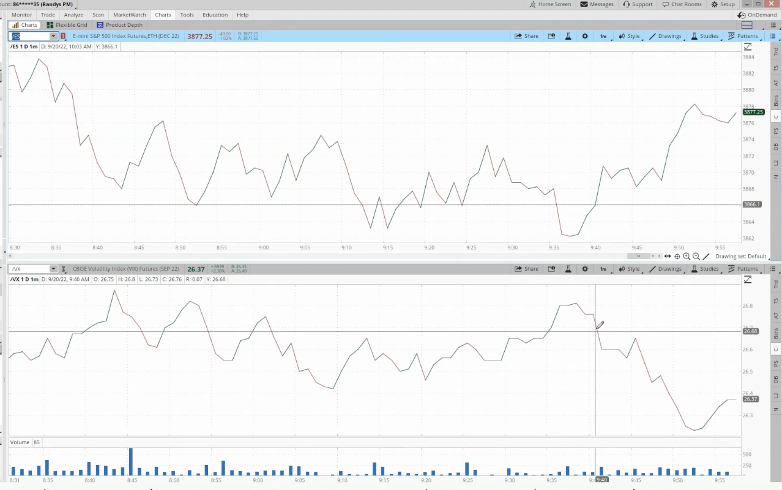Open 1m timeframe selector in /VX chart
The height and width of the screenshot is (490, 782).
coord(603,269)
